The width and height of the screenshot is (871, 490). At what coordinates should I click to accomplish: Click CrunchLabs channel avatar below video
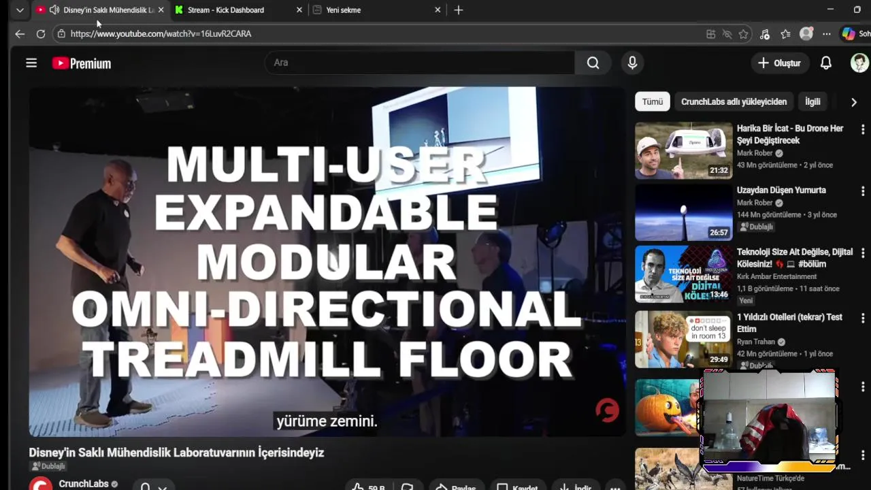click(41, 484)
